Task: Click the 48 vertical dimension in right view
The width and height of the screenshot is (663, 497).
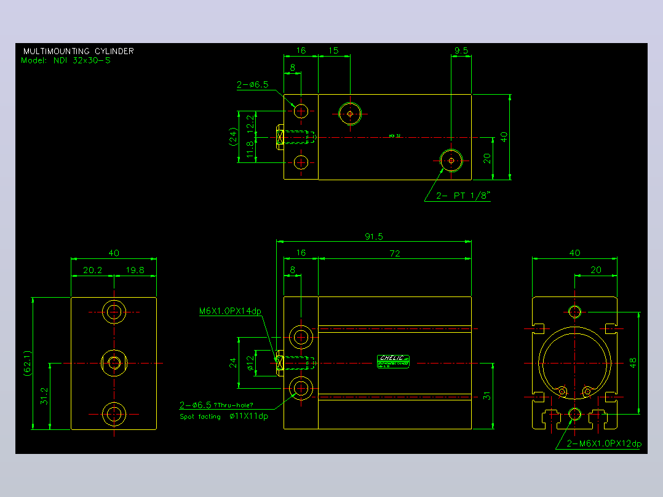Action: pos(632,363)
